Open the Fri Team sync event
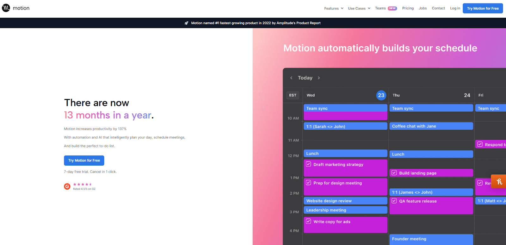This screenshot has height=245, width=506. 491,108
